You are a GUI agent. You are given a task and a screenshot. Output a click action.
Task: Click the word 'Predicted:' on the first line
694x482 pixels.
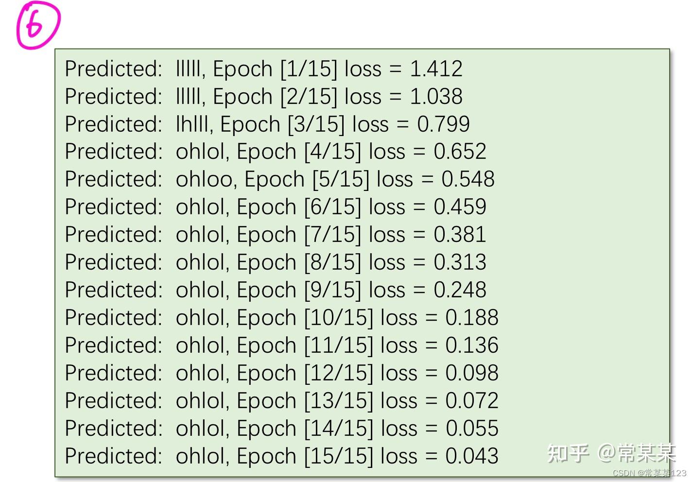coord(113,69)
